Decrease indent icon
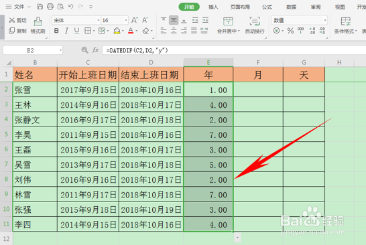366x245 pixels. pyautogui.click(x=195, y=20)
